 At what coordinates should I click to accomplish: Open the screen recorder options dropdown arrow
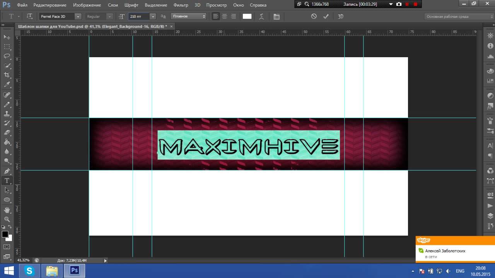pyautogui.click(x=391, y=4)
